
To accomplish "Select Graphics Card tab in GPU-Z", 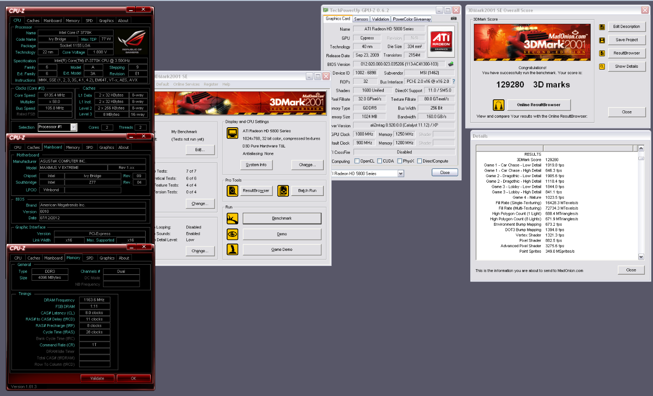I will coord(338,19).
